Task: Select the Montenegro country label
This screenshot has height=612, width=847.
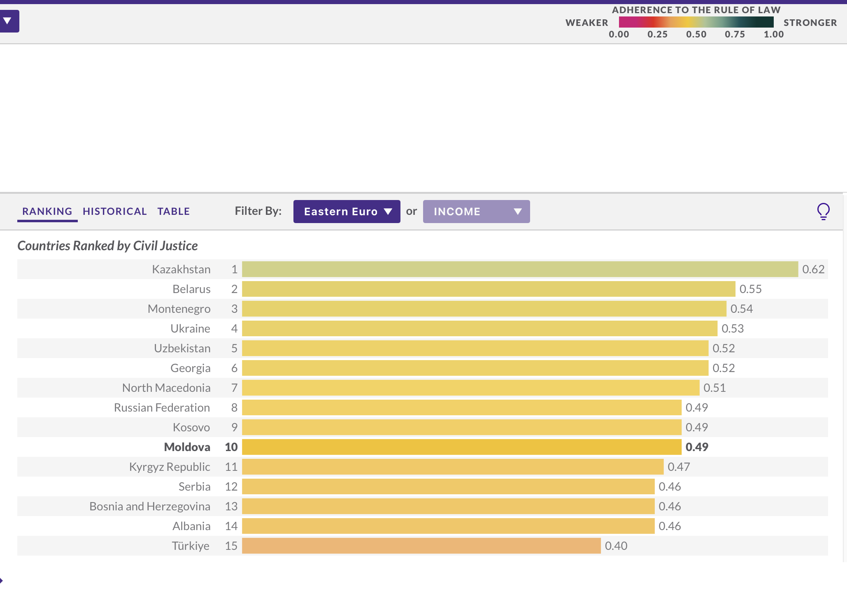Action: point(179,309)
